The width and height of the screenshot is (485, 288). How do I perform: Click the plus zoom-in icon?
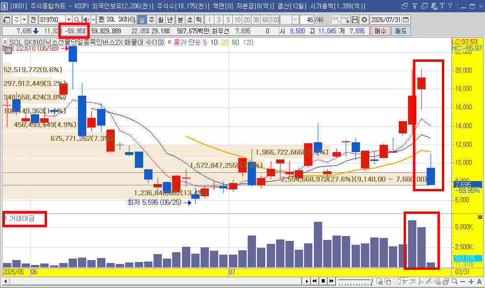pyautogui.click(x=471, y=281)
